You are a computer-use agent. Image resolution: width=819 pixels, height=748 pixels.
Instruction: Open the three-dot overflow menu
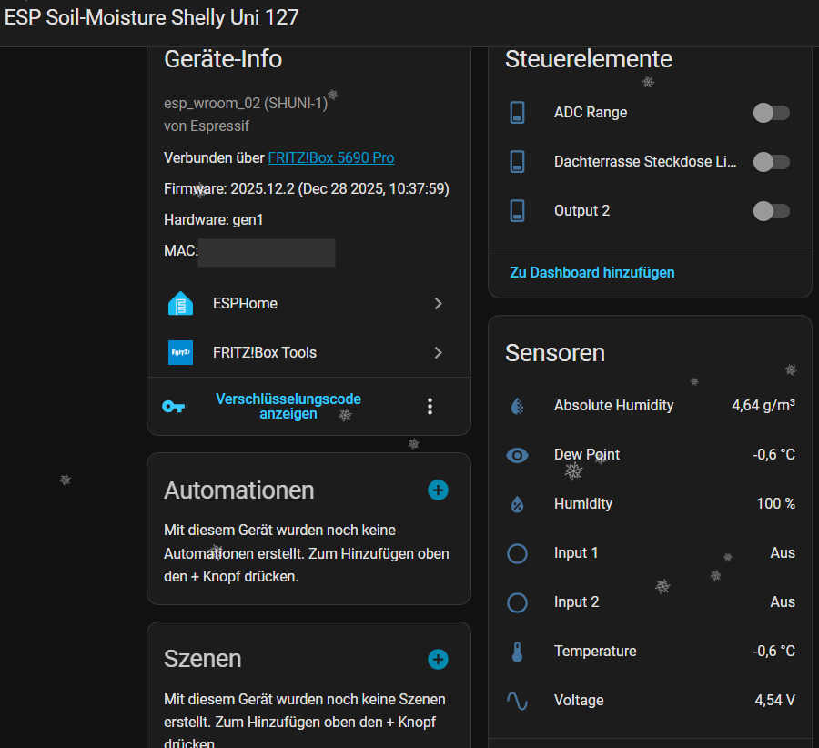430,407
